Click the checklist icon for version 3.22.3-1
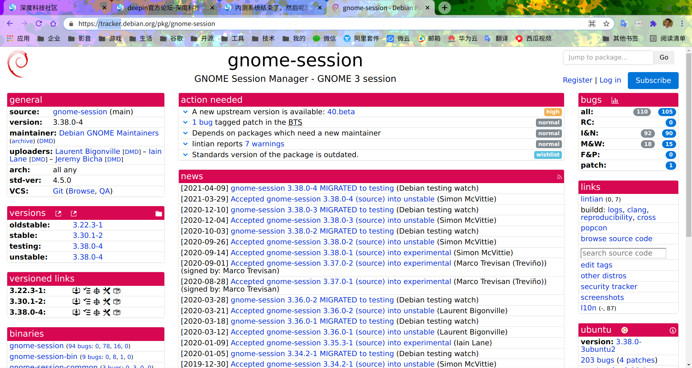This screenshot has width=692, height=368. coord(86,291)
